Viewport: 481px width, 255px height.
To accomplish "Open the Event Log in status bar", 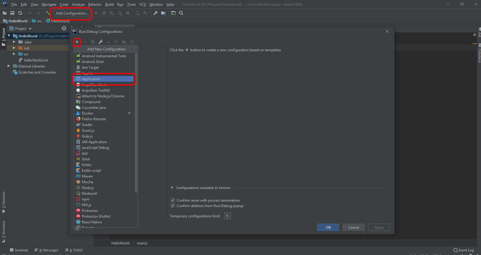I will [464, 250].
